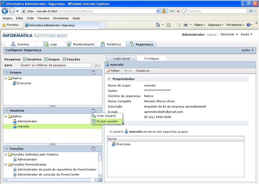Toggle the Usuários search checkbox
Image resolution: width=259 pixels, height=184 pixels.
[25, 59]
